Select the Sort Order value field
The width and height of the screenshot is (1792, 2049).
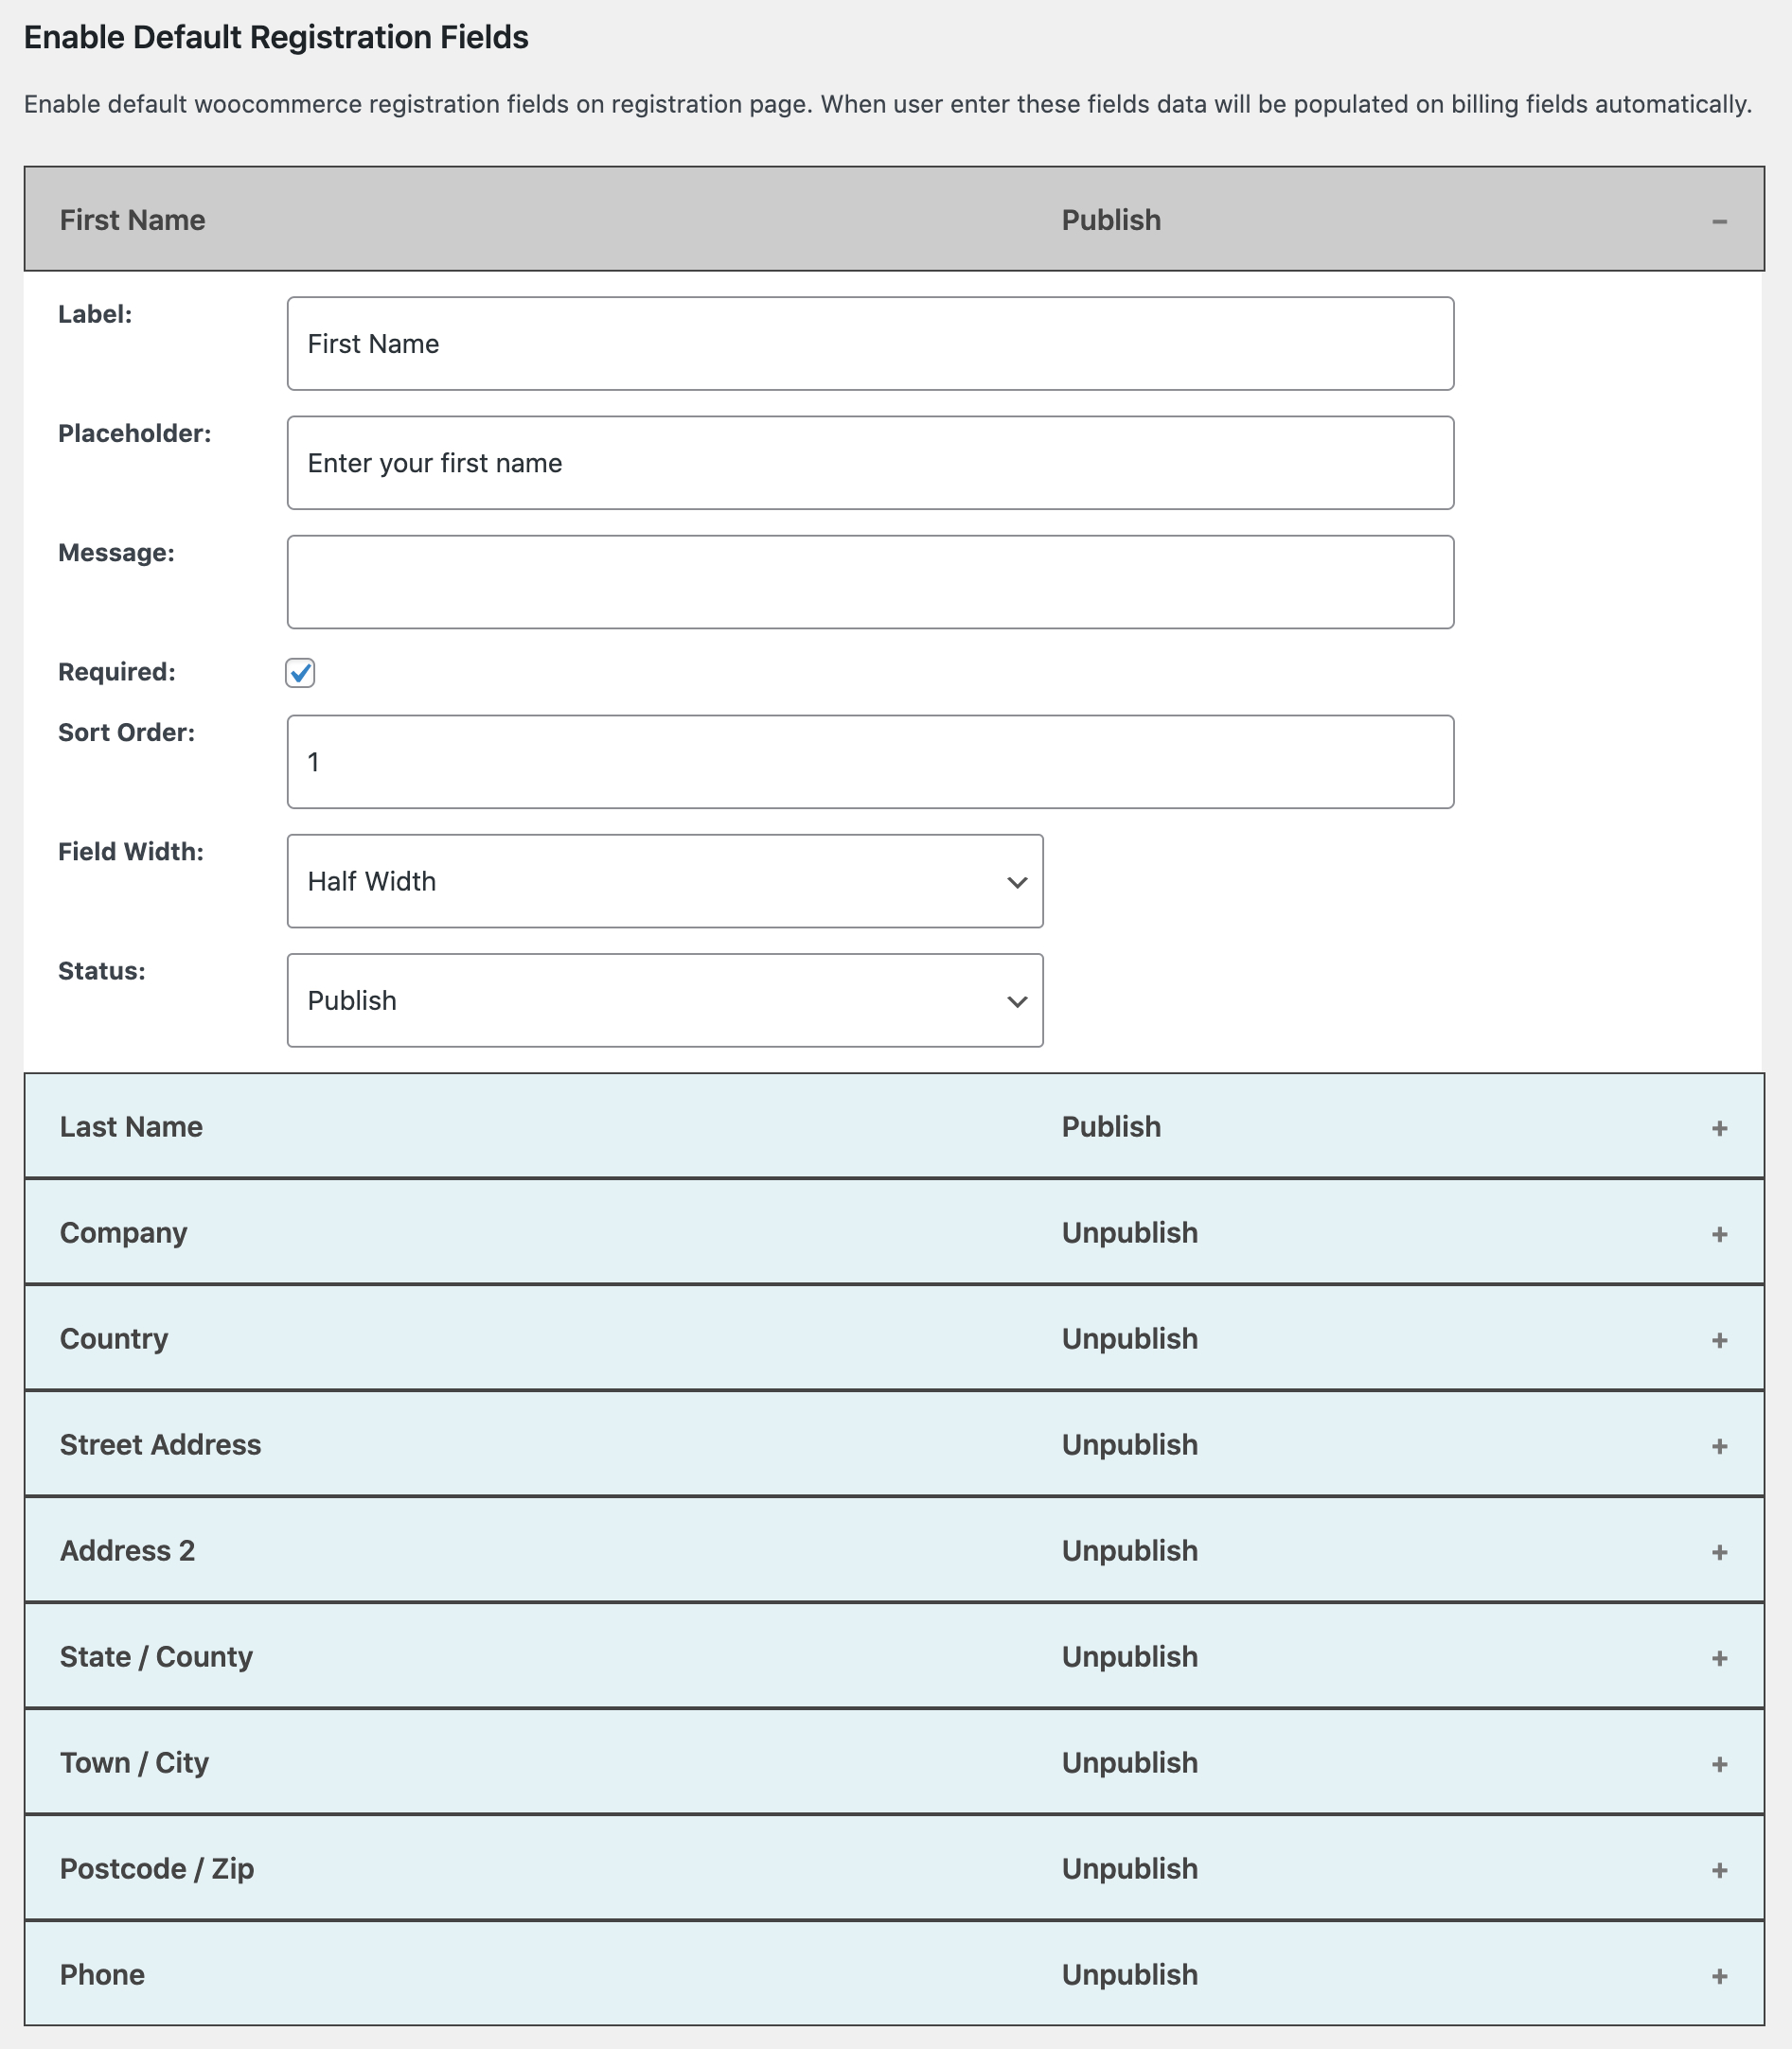point(869,762)
